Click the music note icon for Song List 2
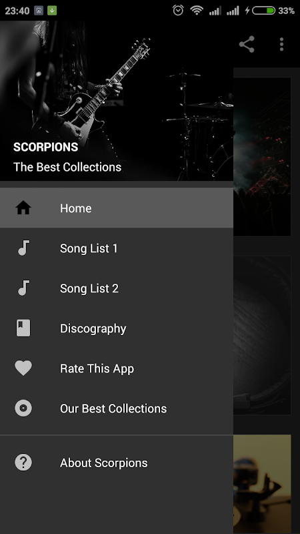The height and width of the screenshot is (534, 300). [23, 288]
